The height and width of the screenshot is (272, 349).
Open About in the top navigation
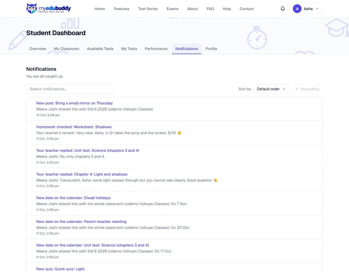192,9
